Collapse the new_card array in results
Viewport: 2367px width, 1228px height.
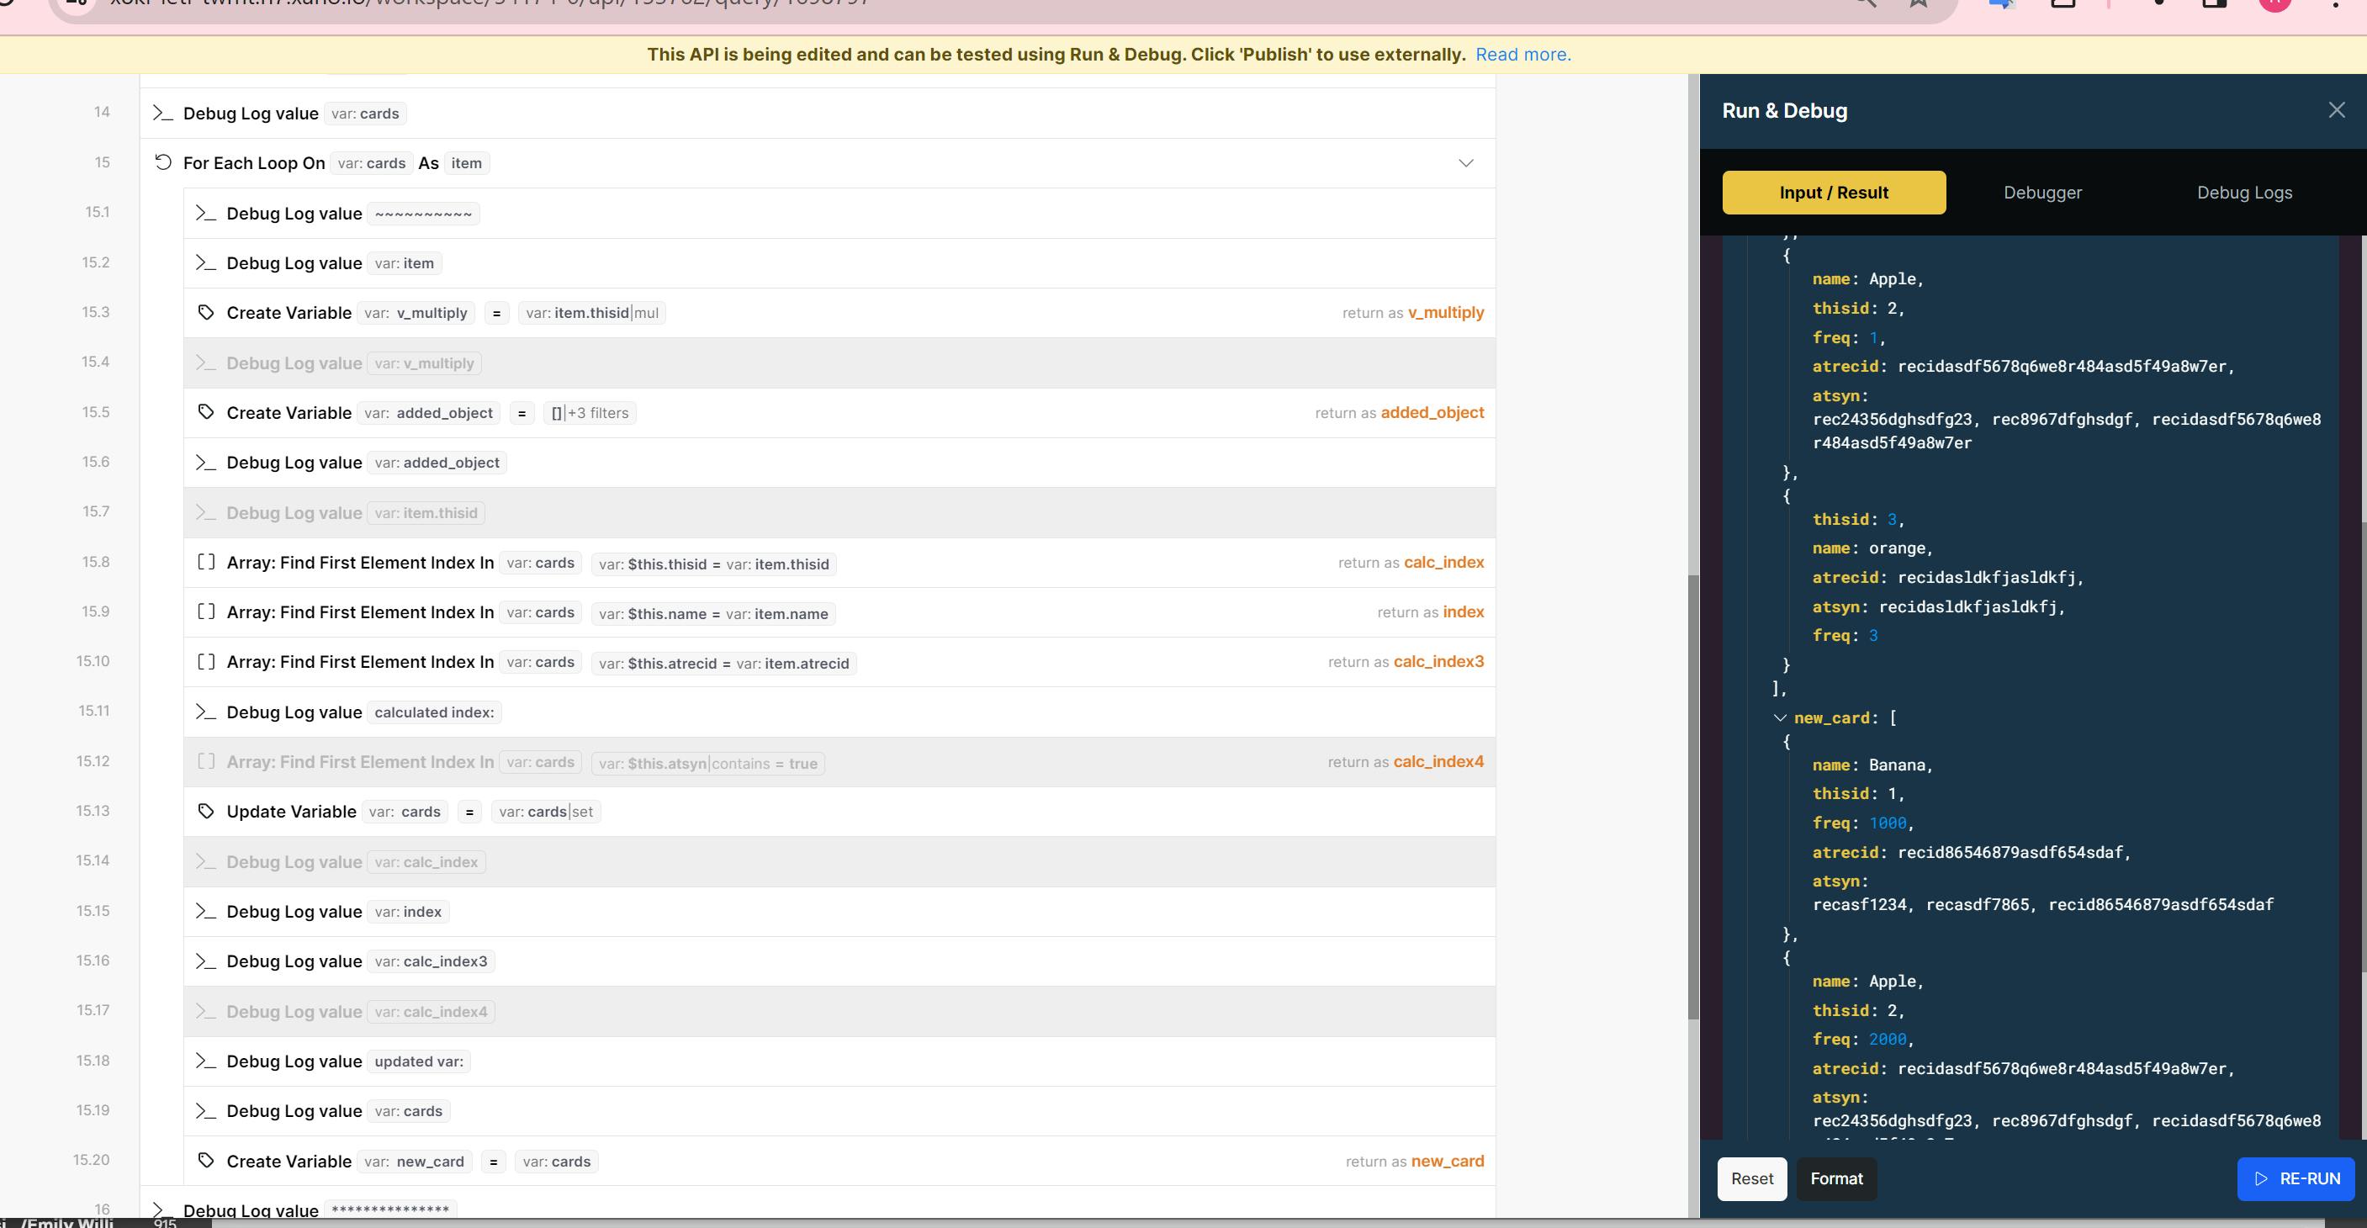click(x=1780, y=718)
